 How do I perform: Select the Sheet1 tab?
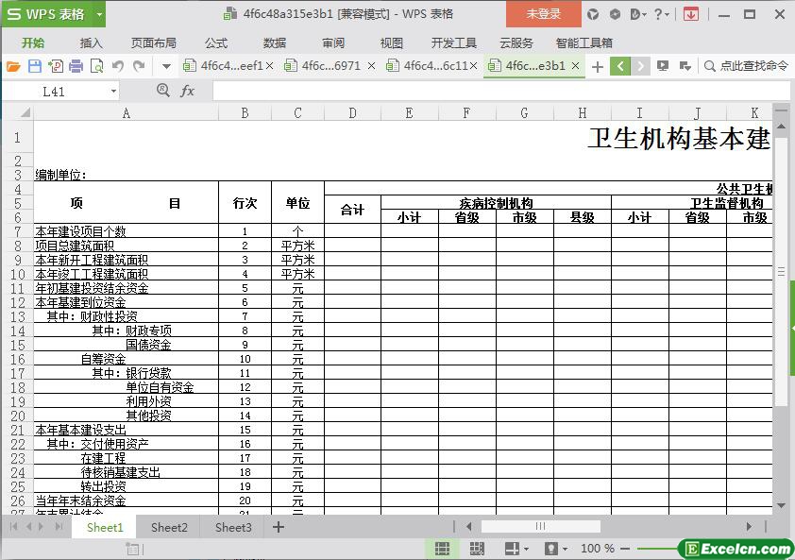[x=105, y=527]
